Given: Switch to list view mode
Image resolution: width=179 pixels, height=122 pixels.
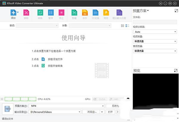Looking at the screenshot, I should (x=123, y=26).
